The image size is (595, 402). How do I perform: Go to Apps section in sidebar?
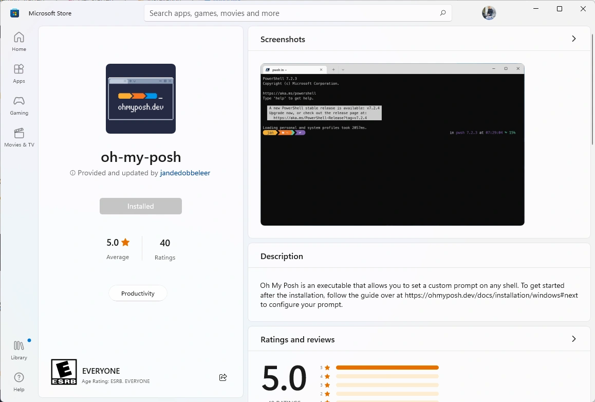click(x=19, y=74)
